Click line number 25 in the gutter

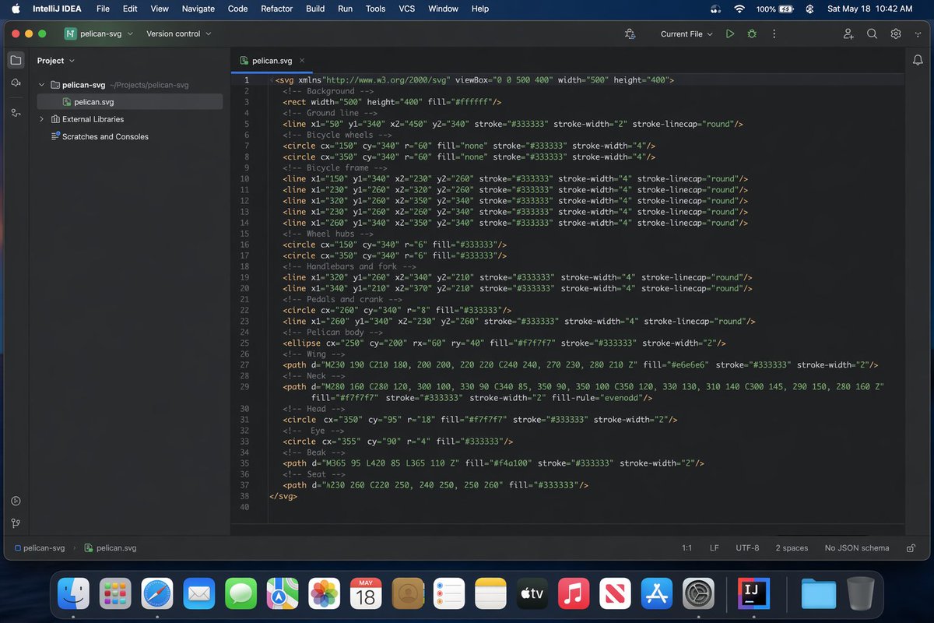245,343
